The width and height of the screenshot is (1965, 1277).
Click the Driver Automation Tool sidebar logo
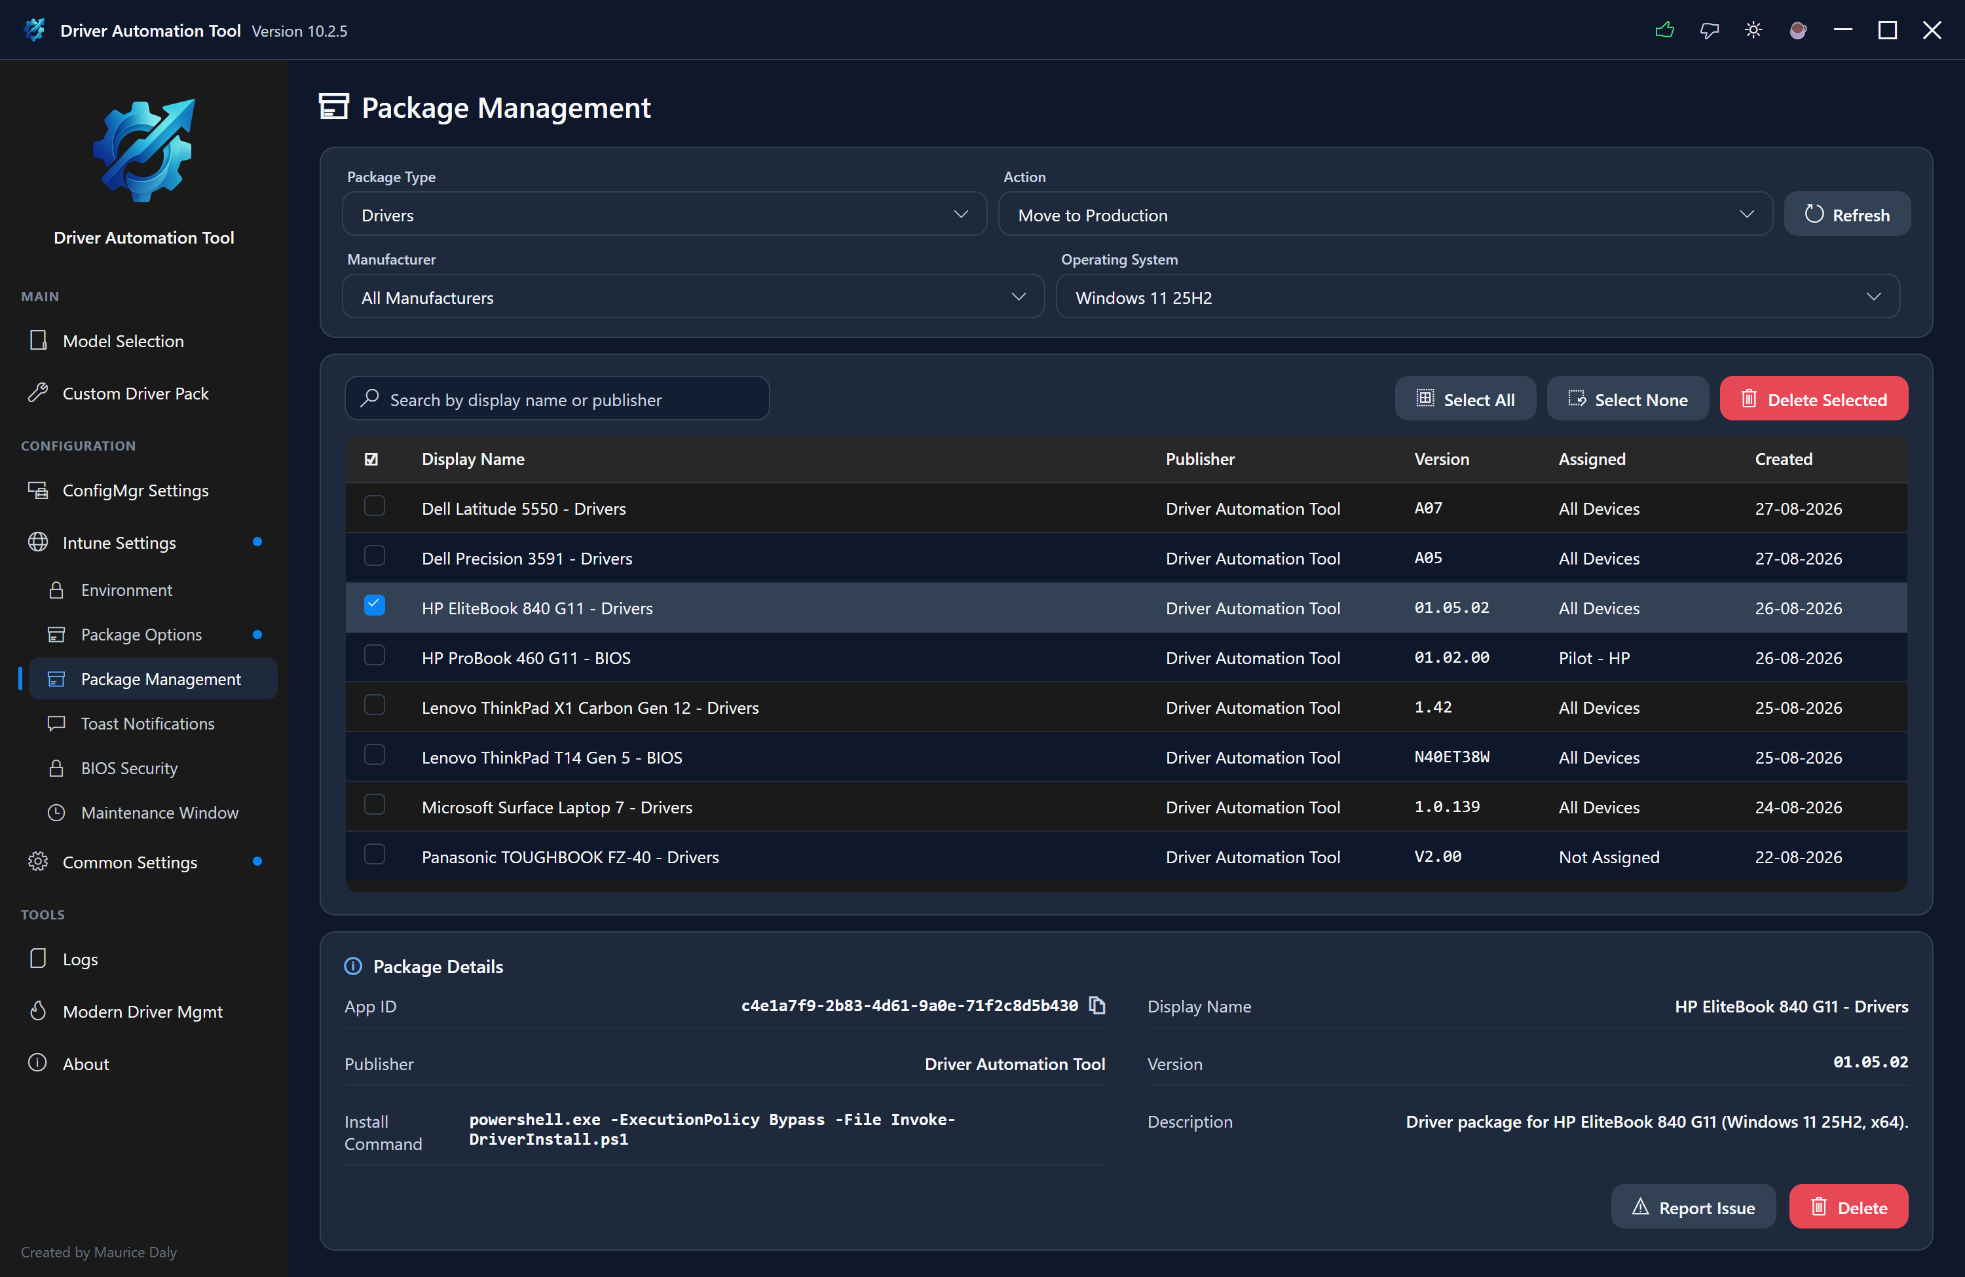(x=143, y=151)
